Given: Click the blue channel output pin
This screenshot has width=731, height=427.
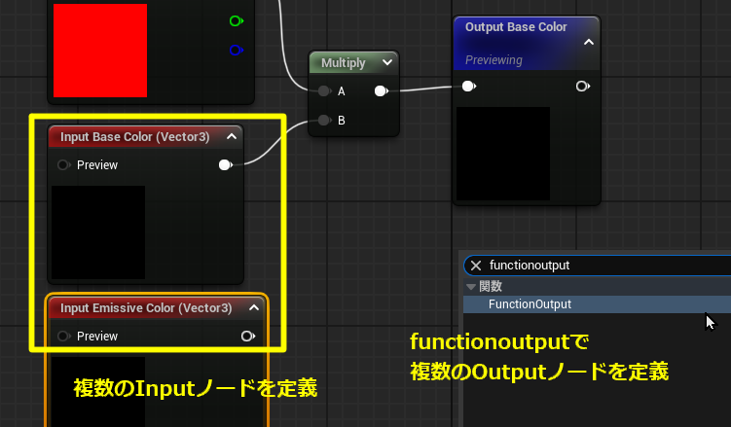Looking at the screenshot, I should point(237,50).
